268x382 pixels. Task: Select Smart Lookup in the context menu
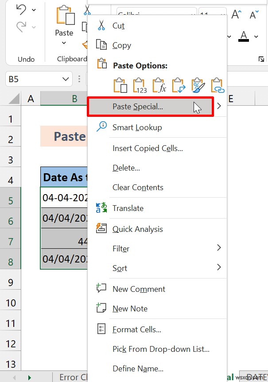[x=157, y=127]
